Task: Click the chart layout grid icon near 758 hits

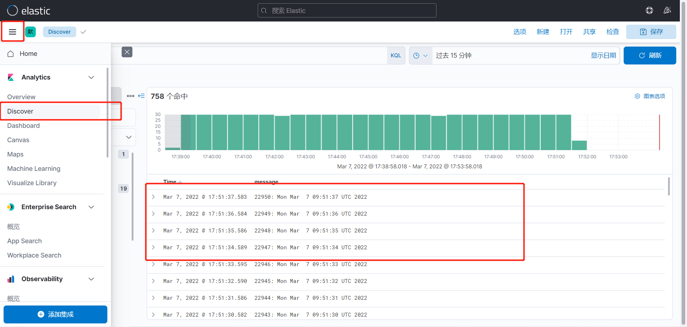Action: (131, 96)
